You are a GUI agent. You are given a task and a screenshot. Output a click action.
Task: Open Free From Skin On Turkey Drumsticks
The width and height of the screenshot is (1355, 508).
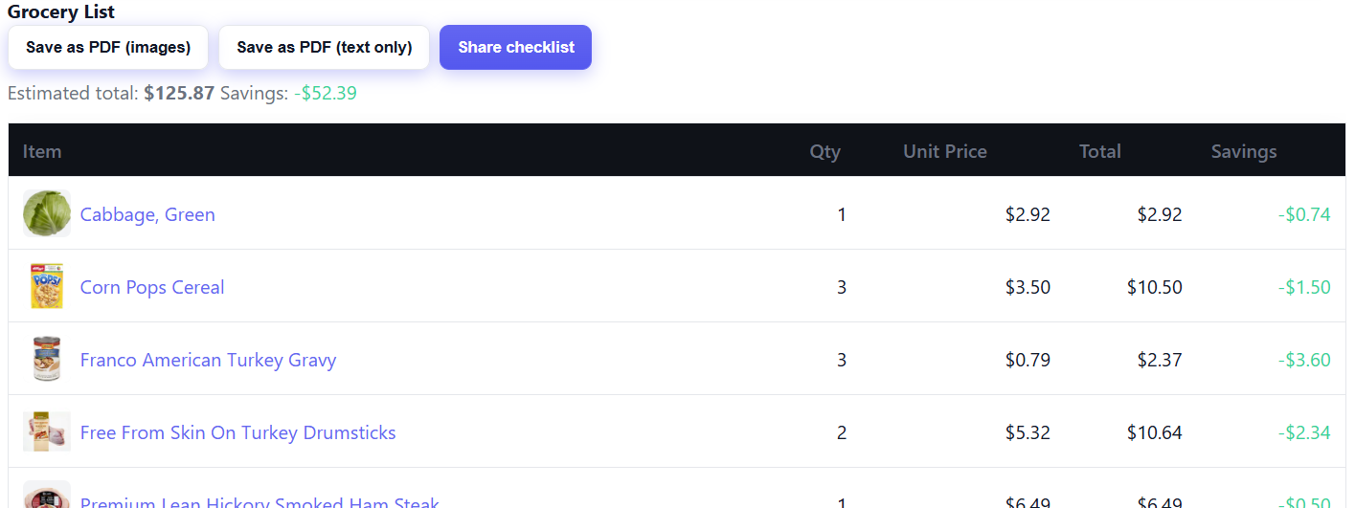[x=237, y=432]
